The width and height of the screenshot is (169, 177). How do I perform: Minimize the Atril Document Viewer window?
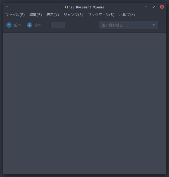[146, 7]
